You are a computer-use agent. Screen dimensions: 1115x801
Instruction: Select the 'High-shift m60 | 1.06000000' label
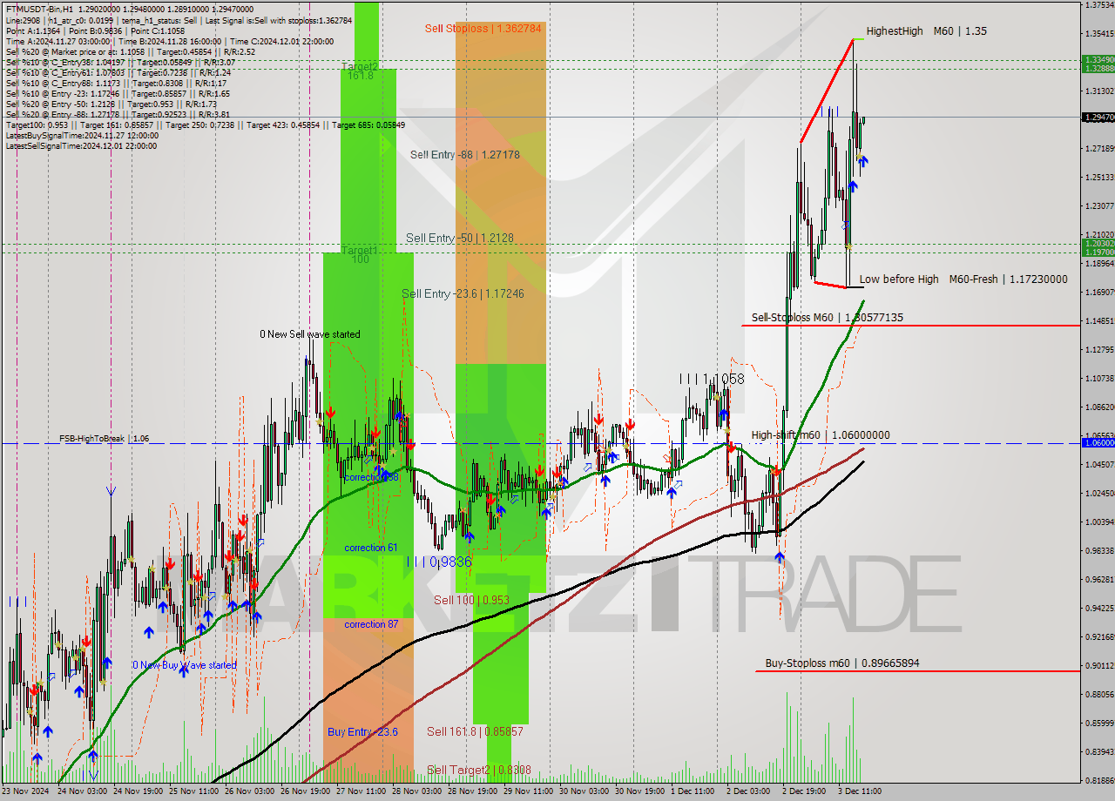tap(821, 435)
